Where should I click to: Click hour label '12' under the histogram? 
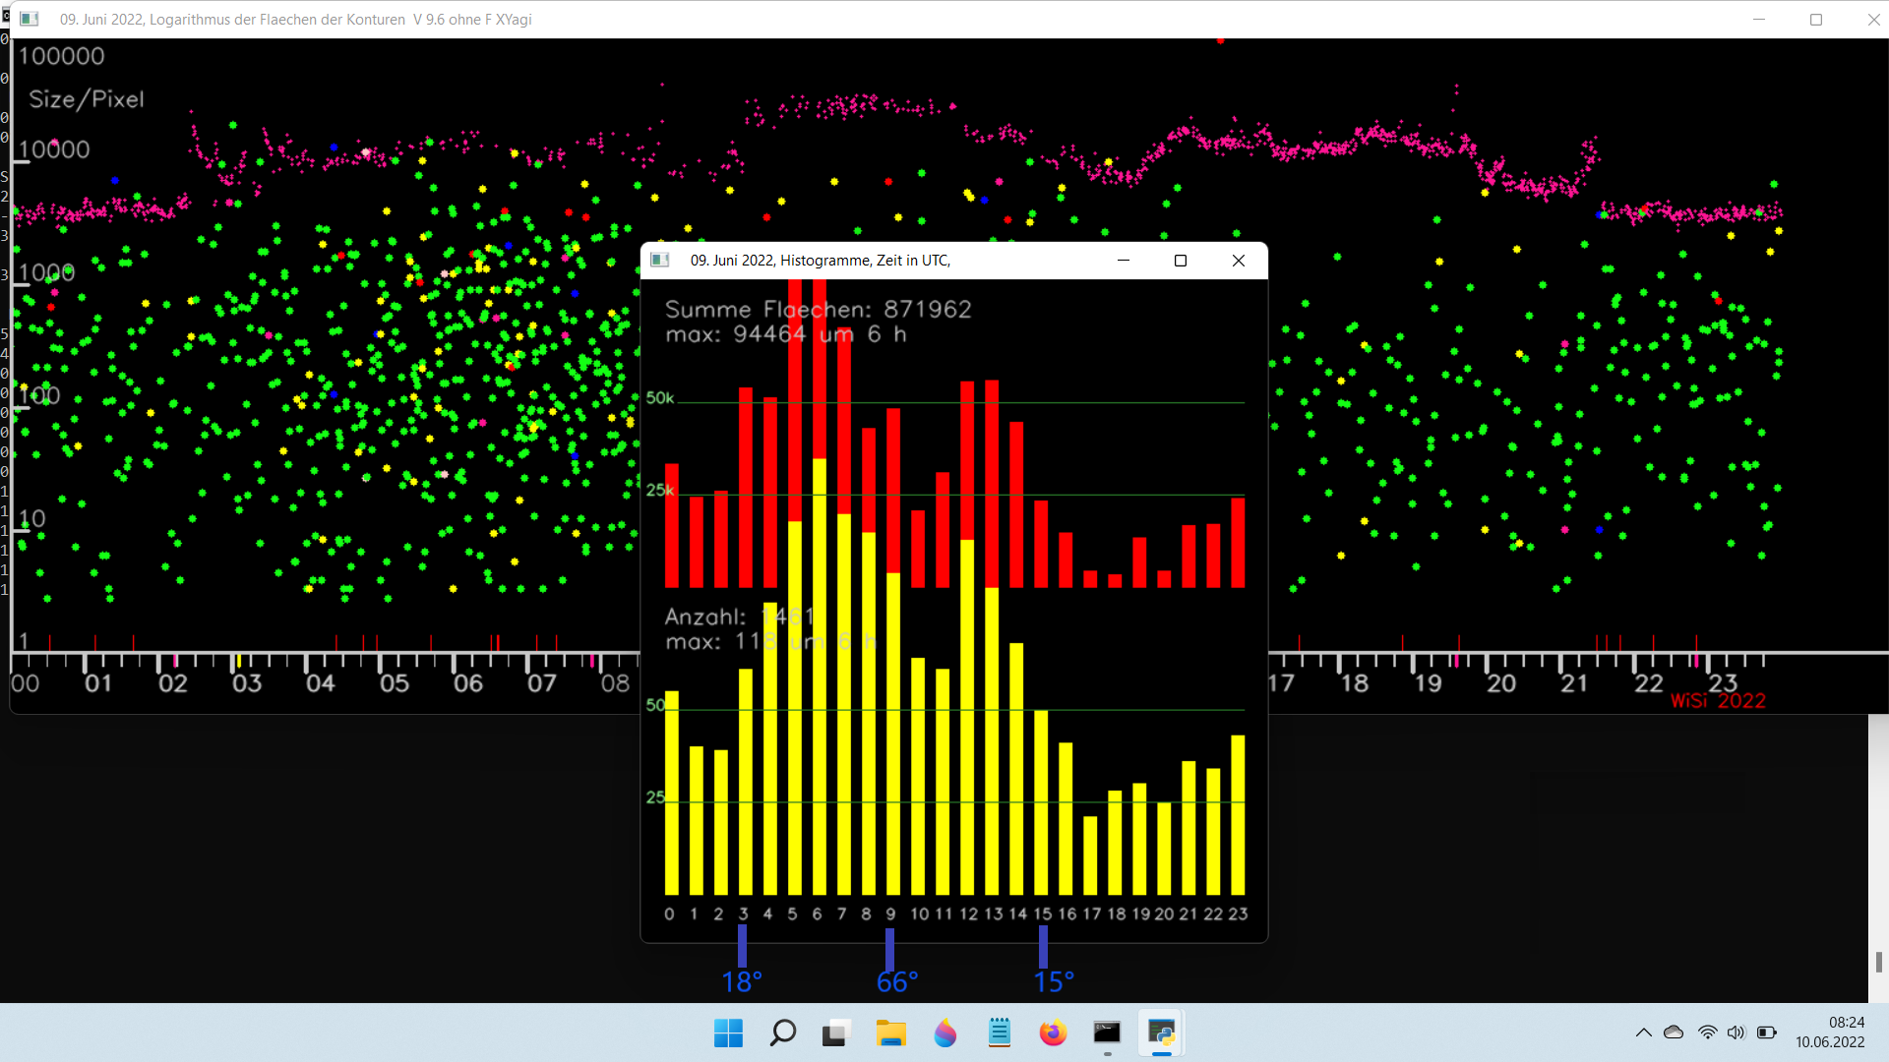click(x=969, y=914)
